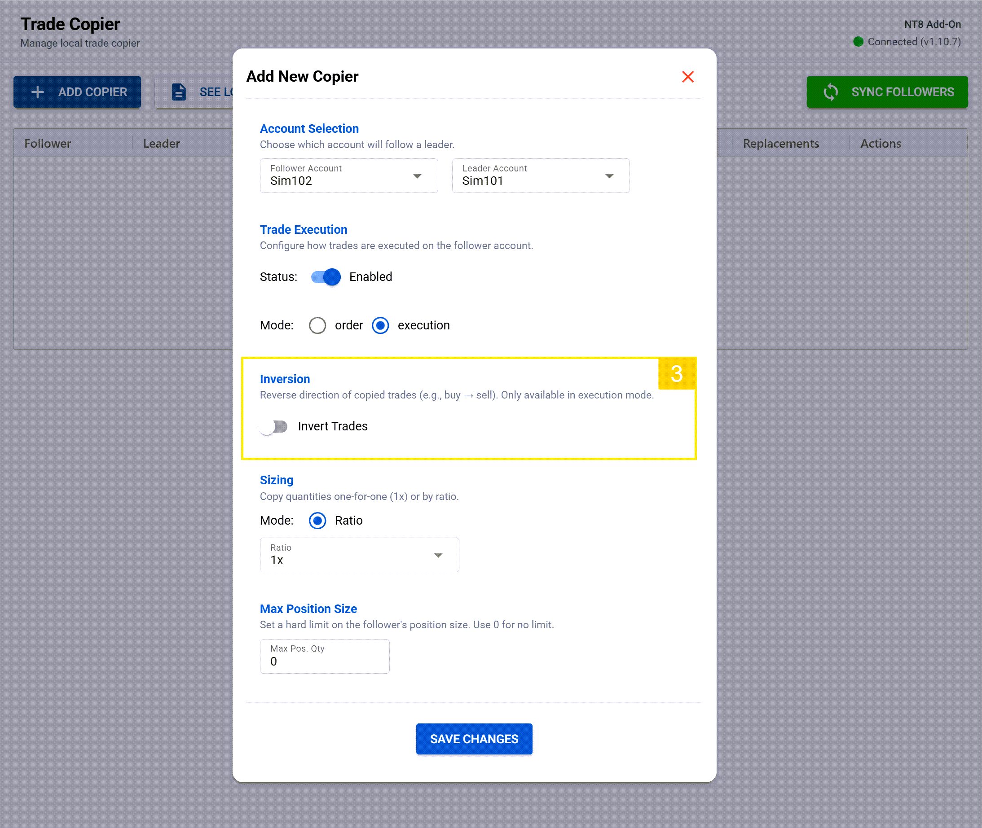982x828 pixels.
Task: Select the order mode radio button
Action: [317, 325]
